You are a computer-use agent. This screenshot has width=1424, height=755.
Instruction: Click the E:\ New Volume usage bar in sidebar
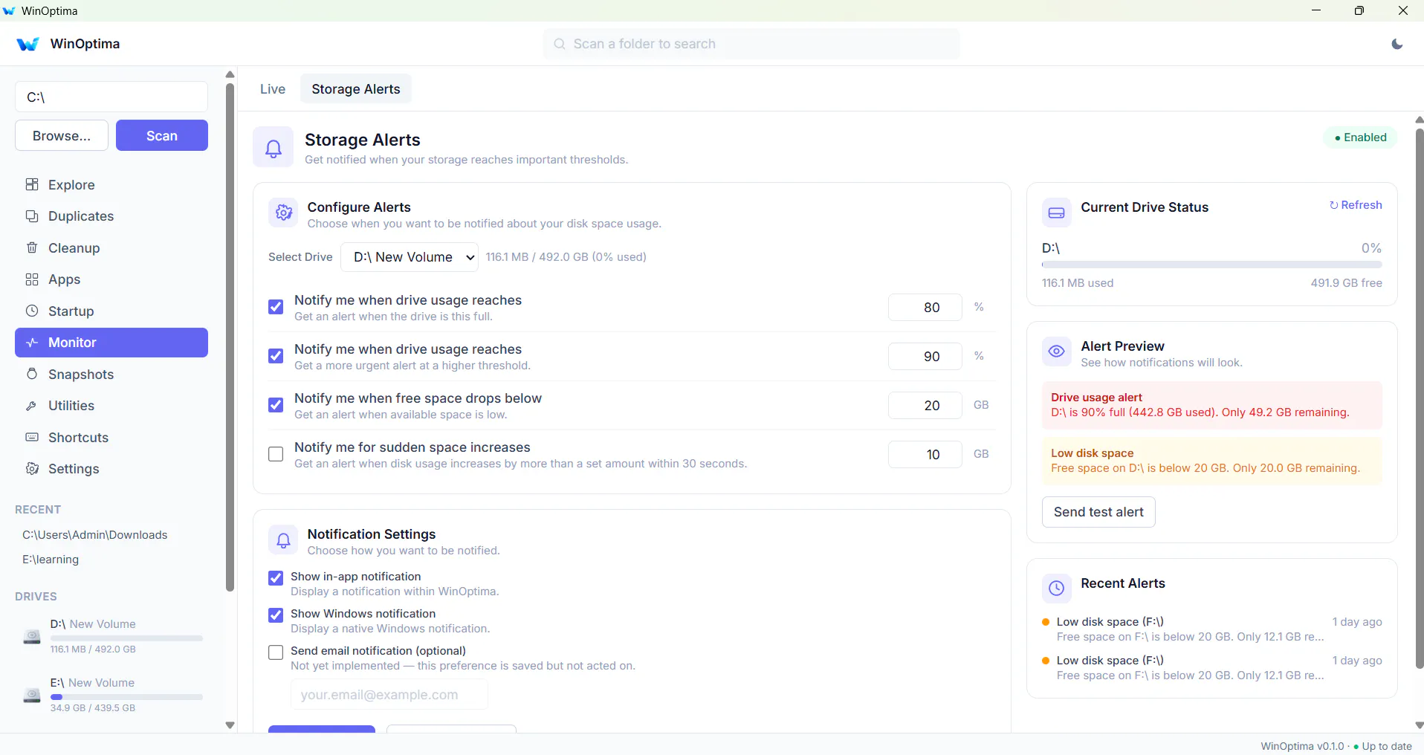[126, 697]
